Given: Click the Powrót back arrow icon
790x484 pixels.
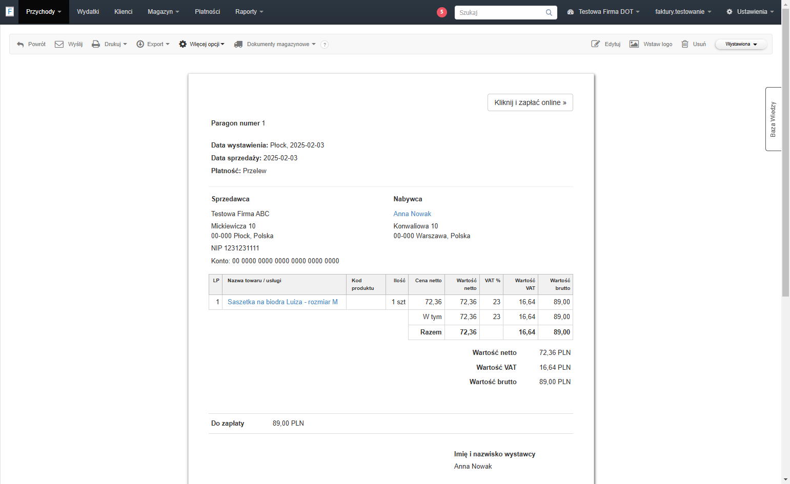Looking at the screenshot, I should [21, 45].
